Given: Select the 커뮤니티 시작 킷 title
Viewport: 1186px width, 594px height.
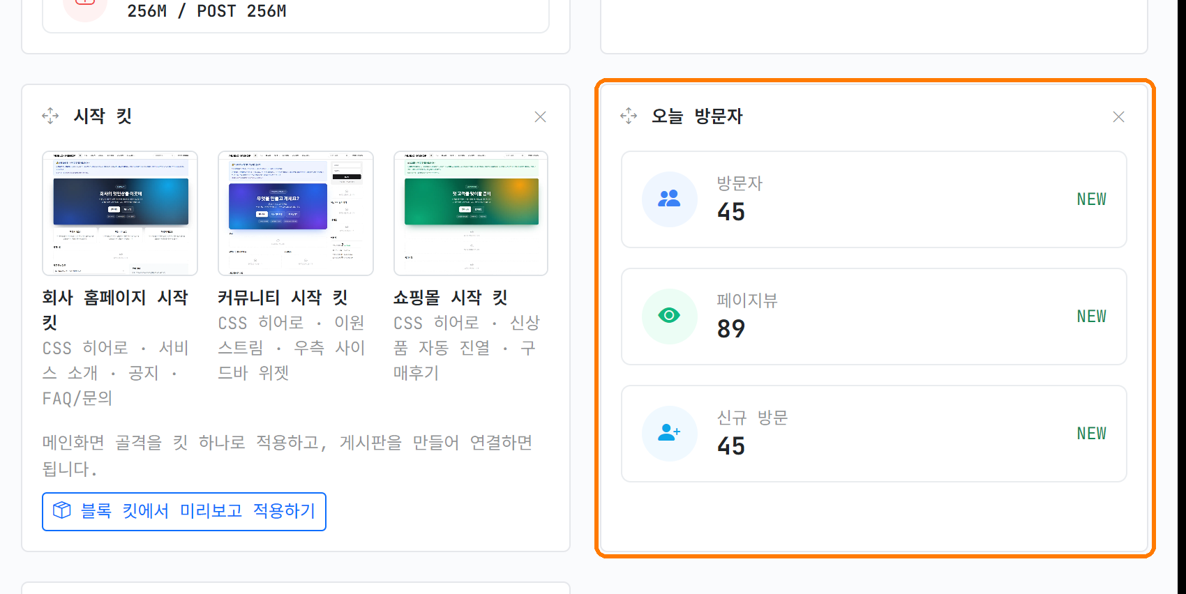Looking at the screenshot, I should pos(283,298).
